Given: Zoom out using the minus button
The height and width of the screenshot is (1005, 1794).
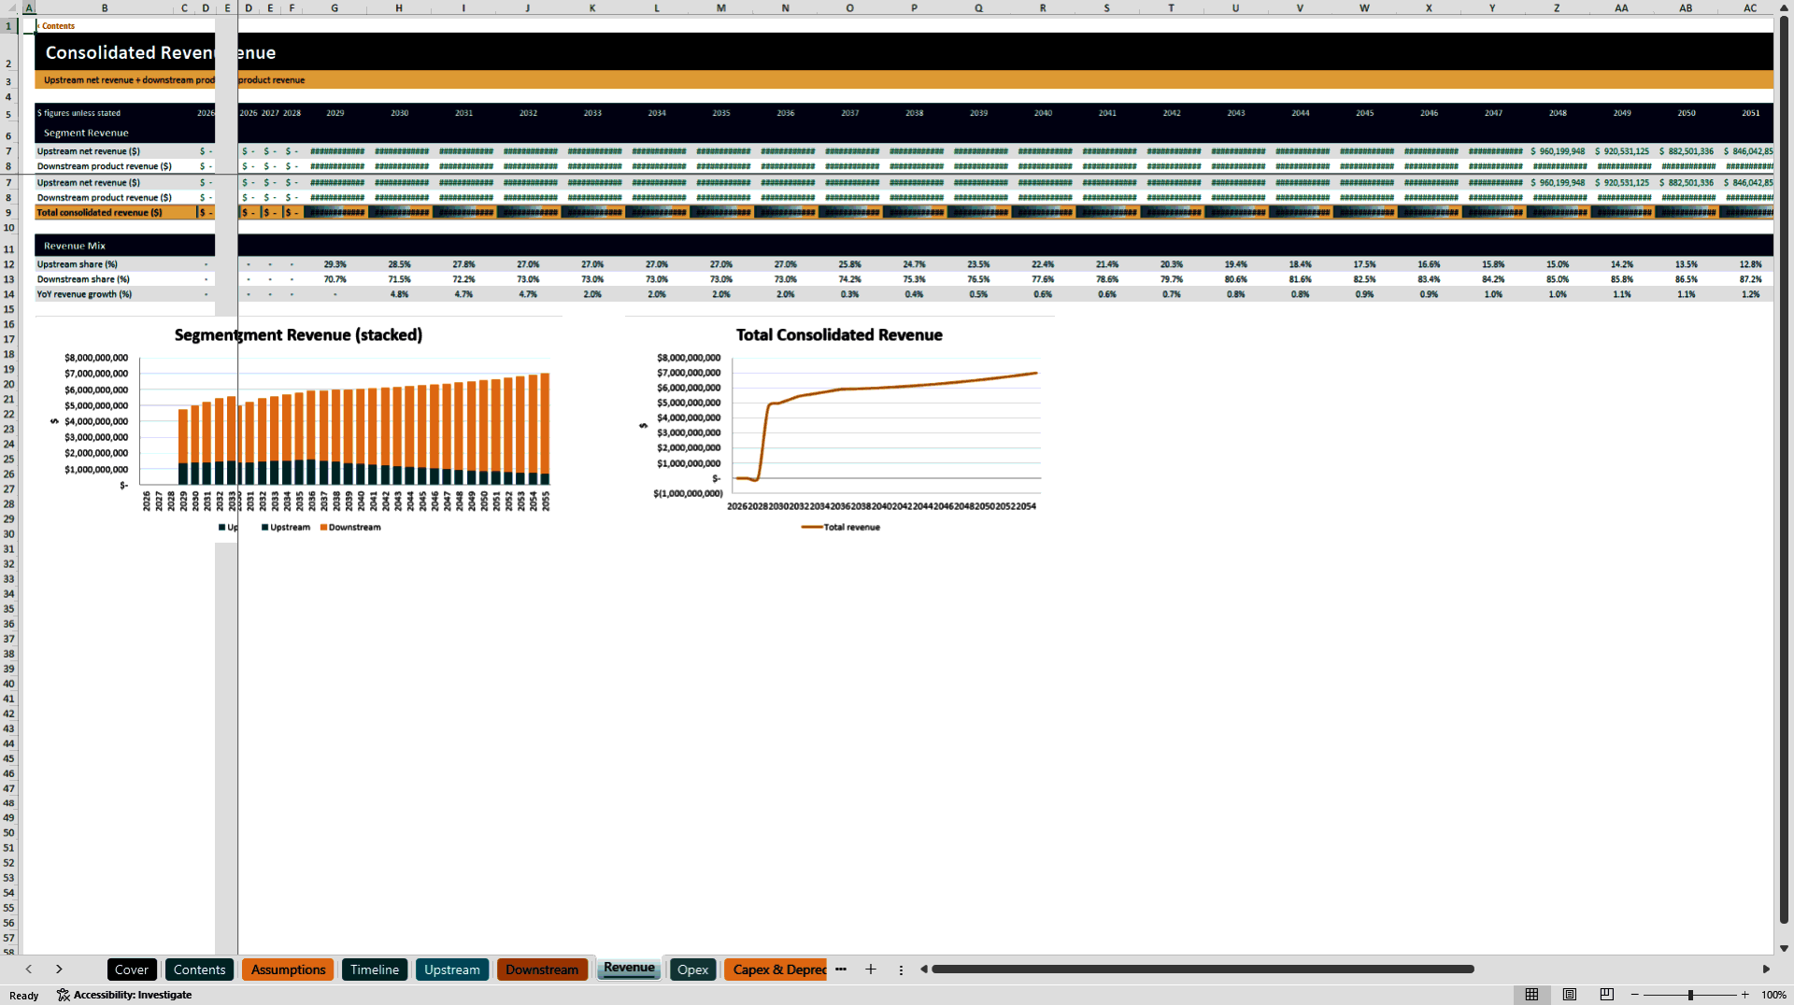Looking at the screenshot, I should (x=1635, y=995).
